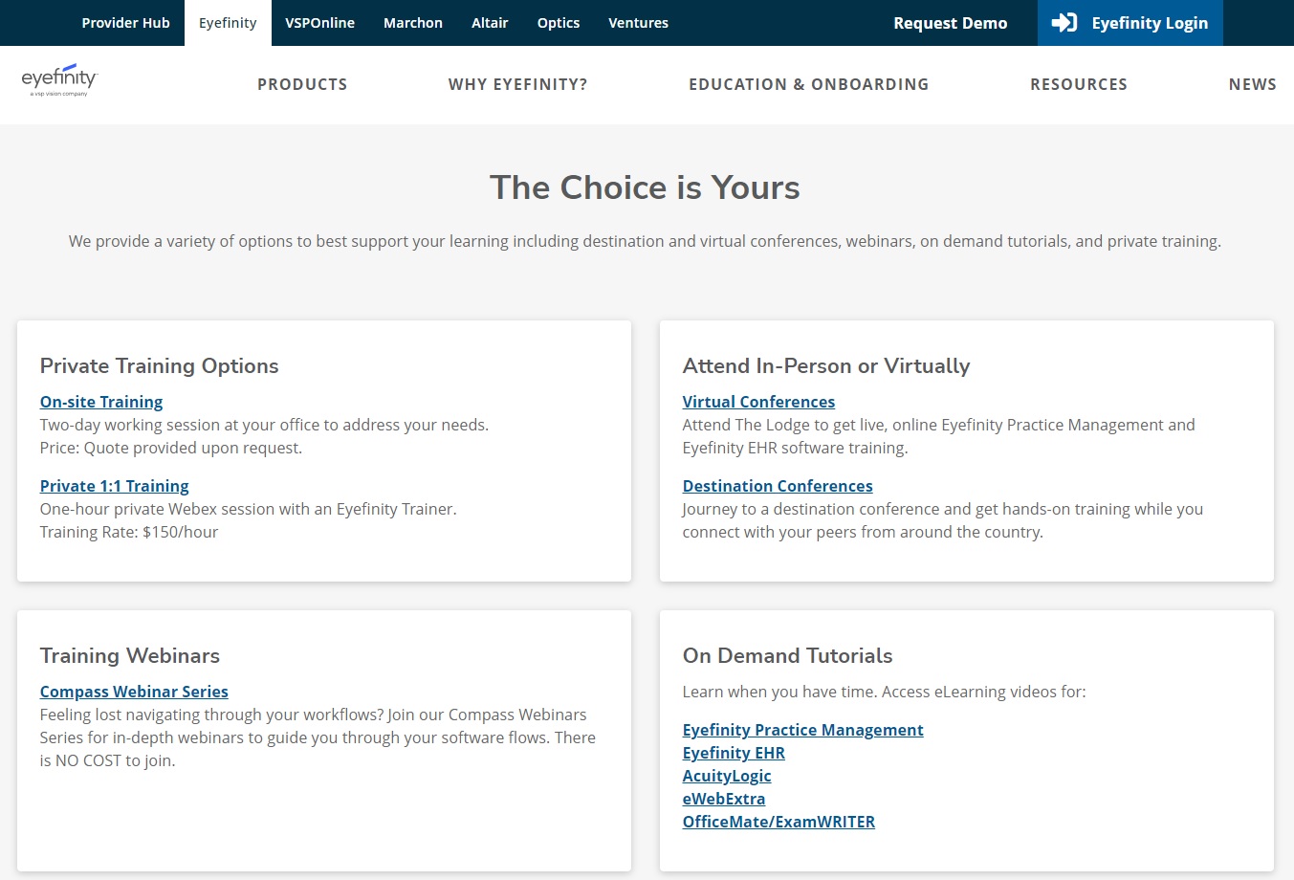Screen dimensions: 1294x880
Task: Switch to the VSPOnline tab
Action: tap(319, 23)
